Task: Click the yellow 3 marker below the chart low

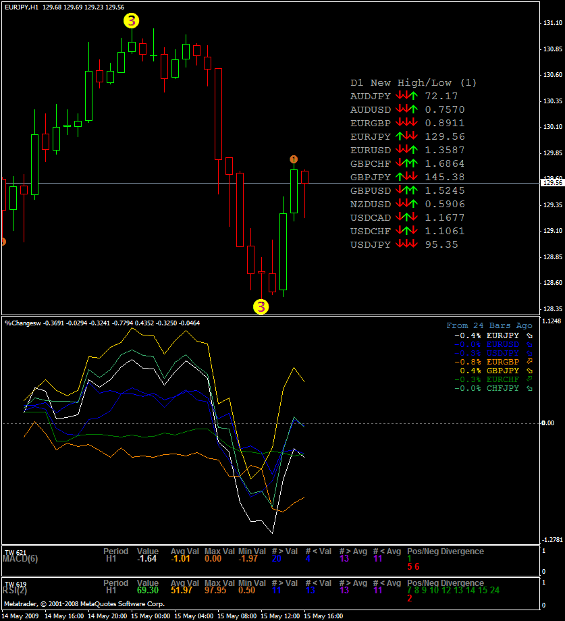Action: [x=261, y=306]
